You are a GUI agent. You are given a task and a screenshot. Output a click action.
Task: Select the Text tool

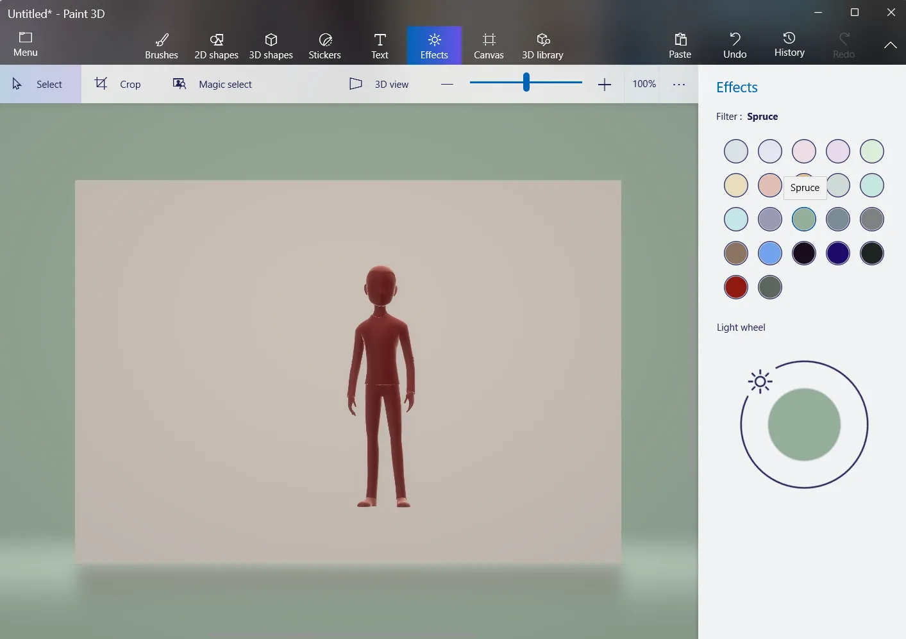point(379,45)
